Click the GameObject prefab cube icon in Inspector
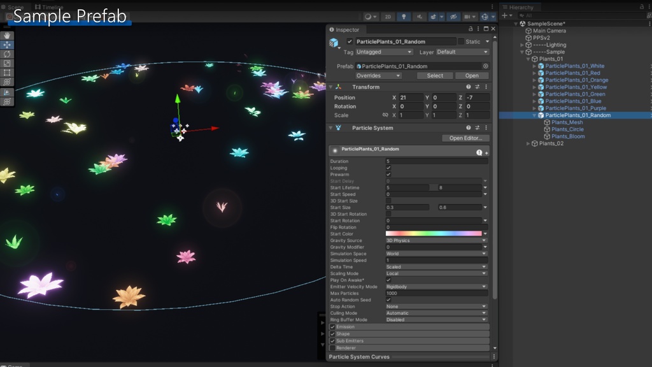 point(334,43)
